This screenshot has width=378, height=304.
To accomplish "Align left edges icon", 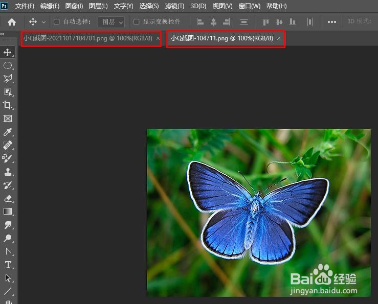I will 200,22.
